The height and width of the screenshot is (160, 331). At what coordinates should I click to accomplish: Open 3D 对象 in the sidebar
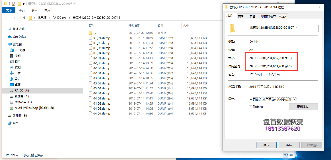(x=20, y=50)
